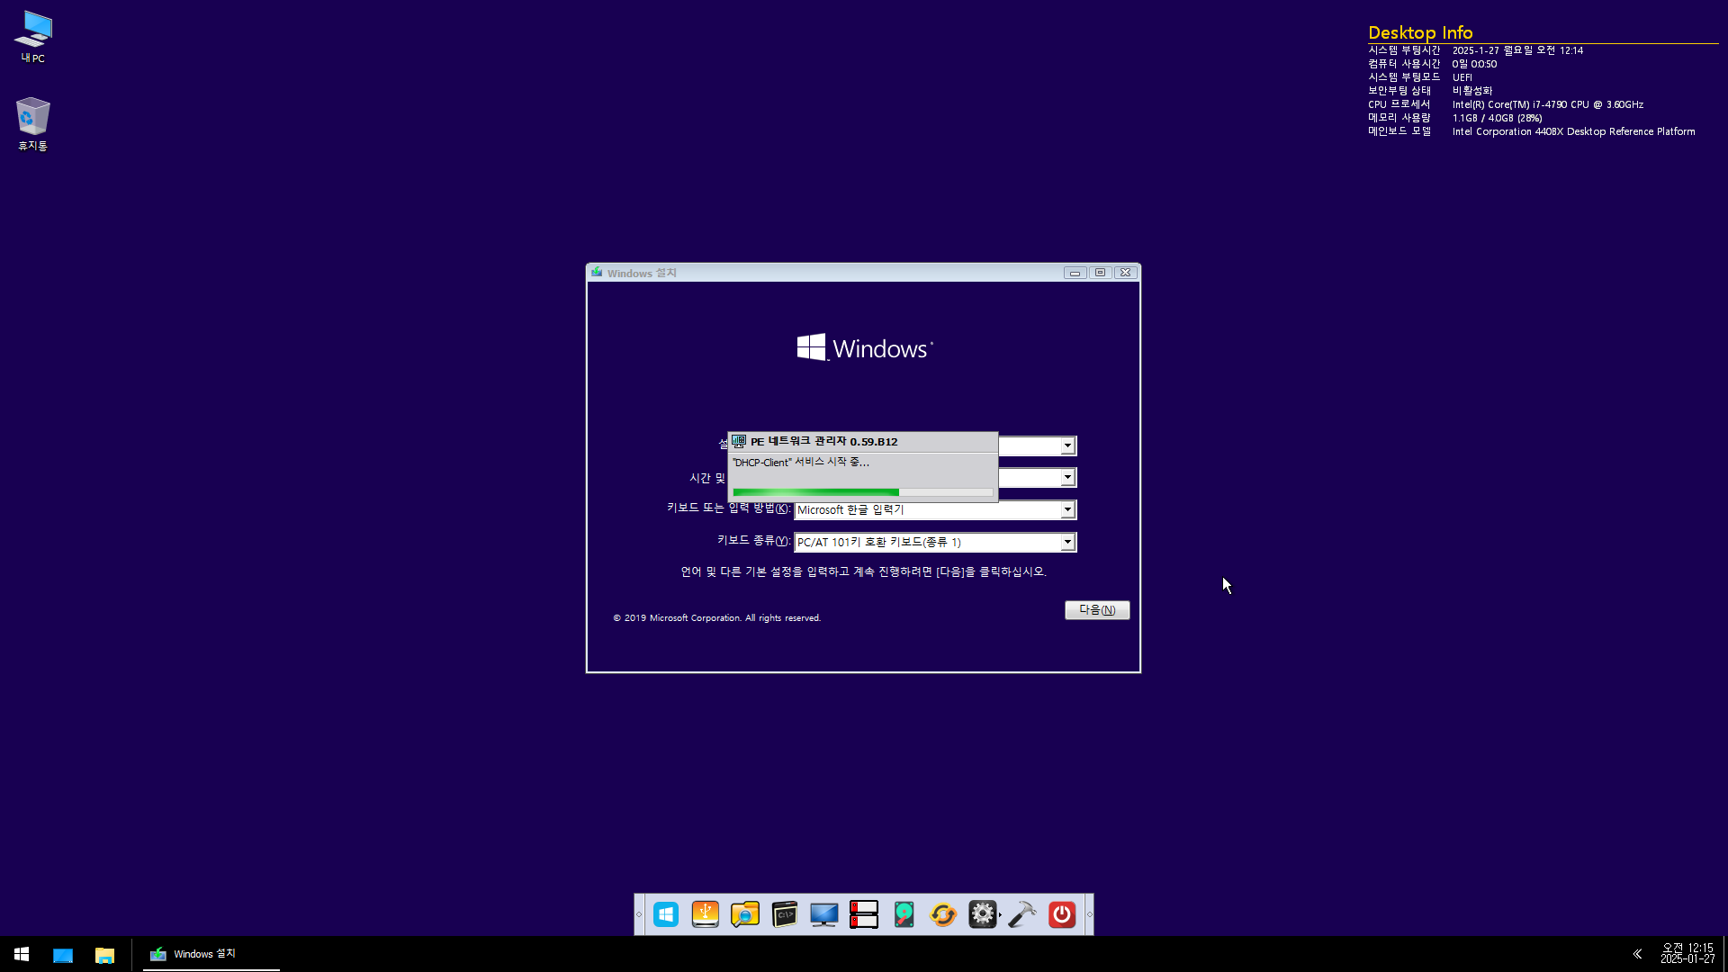Launch the folder search tool in dock
The height and width of the screenshot is (972, 1728).
745,914
